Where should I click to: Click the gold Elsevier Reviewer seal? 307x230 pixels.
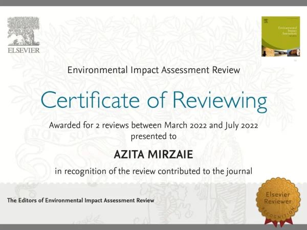pos(278,202)
